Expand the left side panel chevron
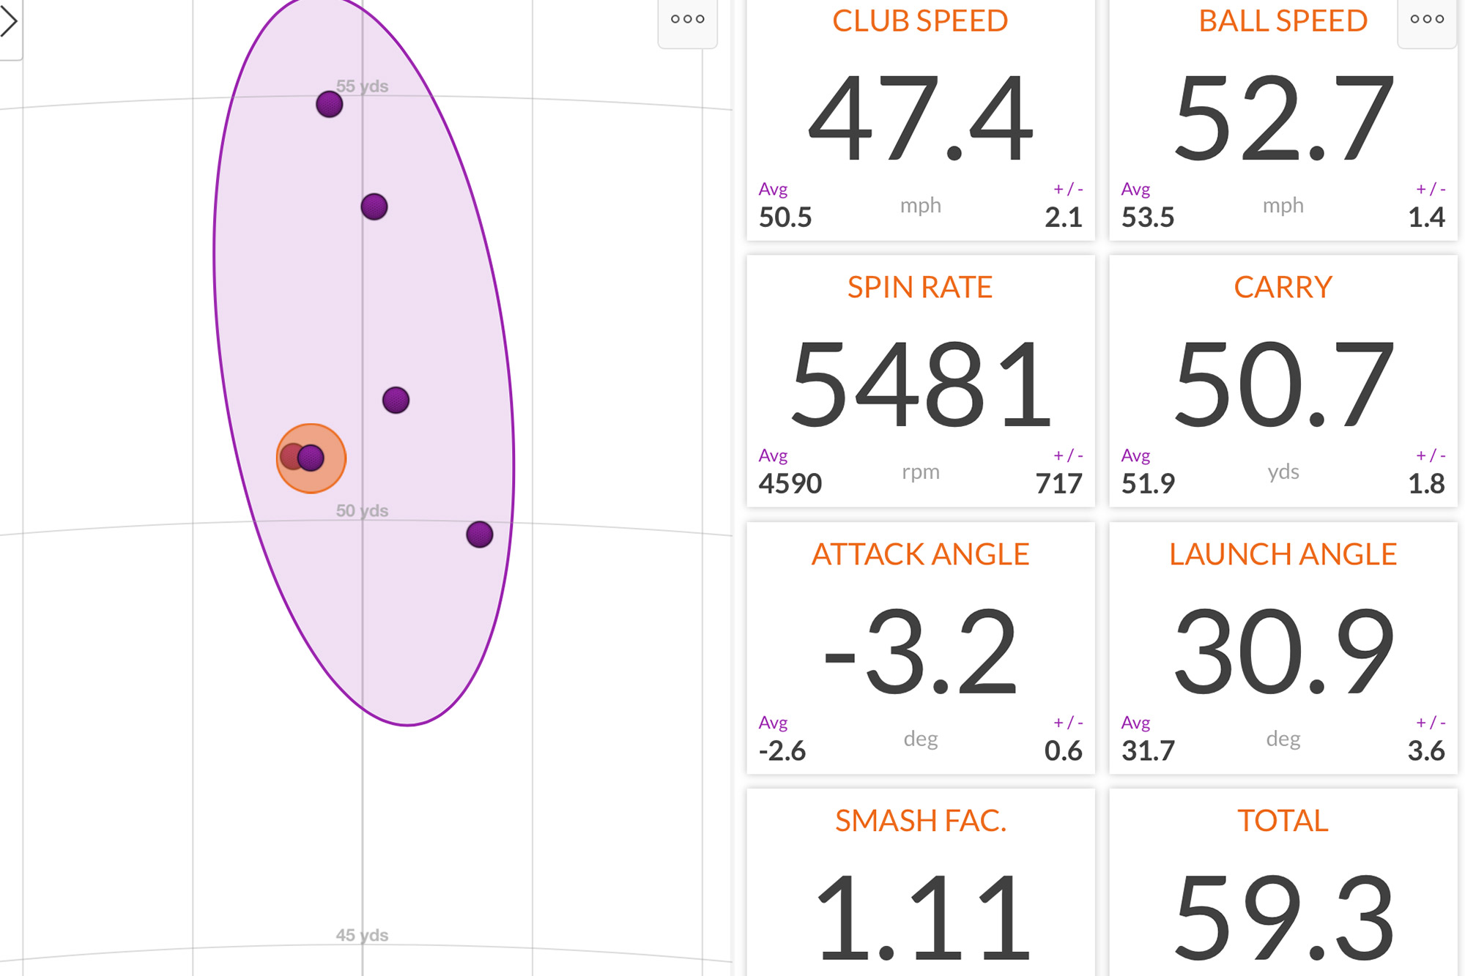Screen dimensions: 1465x976 [9, 22]
